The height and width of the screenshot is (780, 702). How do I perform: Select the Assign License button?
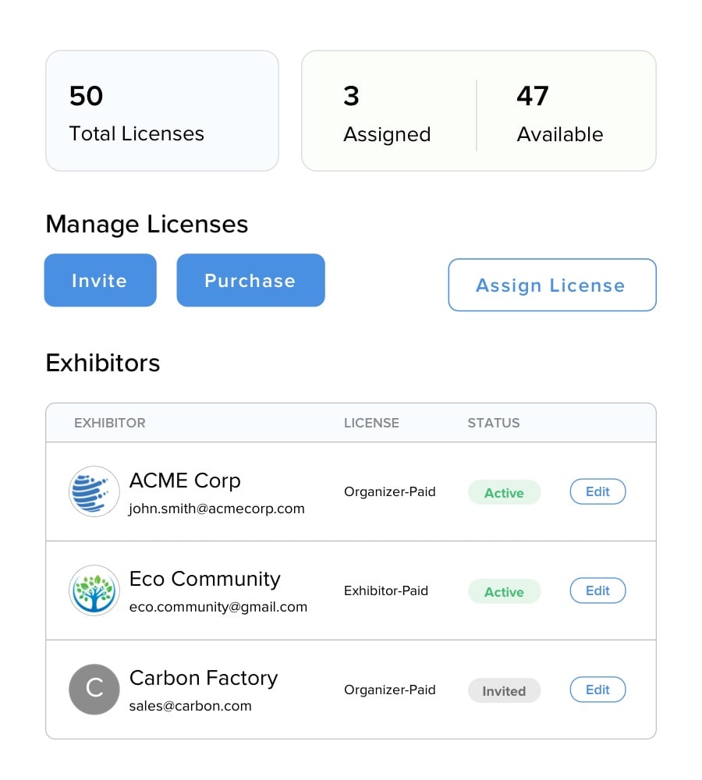point(552,285)
